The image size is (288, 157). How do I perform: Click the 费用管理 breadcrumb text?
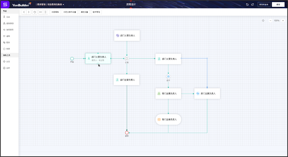click(41, 5)
